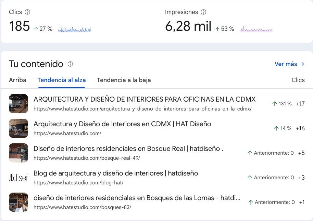
Task: Click the +16 clicks value
Action: (x=300, y=128)
